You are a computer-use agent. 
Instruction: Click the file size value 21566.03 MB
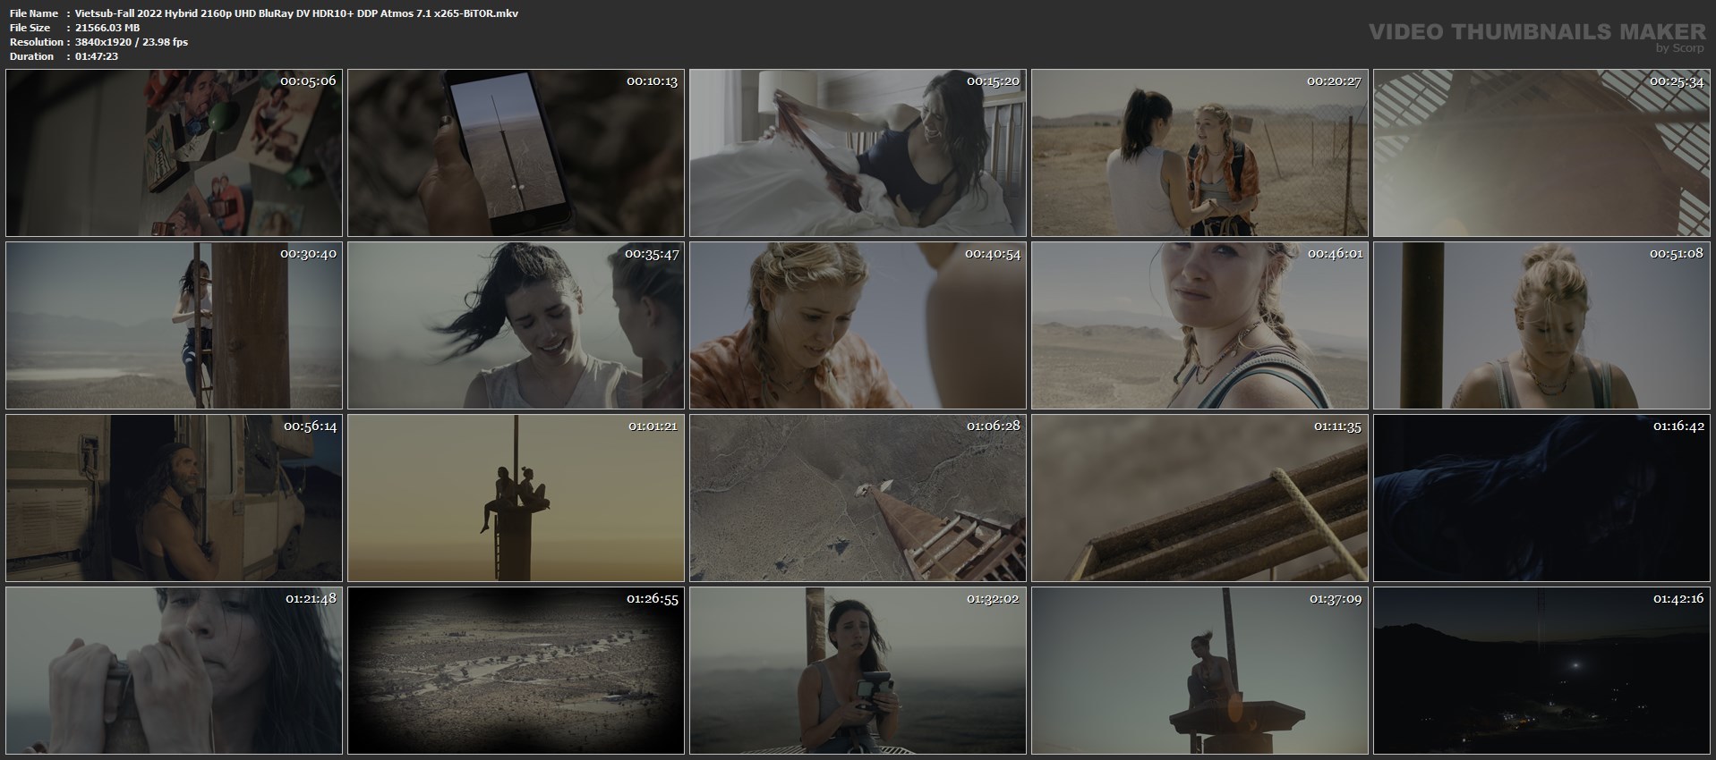[107, 28]
